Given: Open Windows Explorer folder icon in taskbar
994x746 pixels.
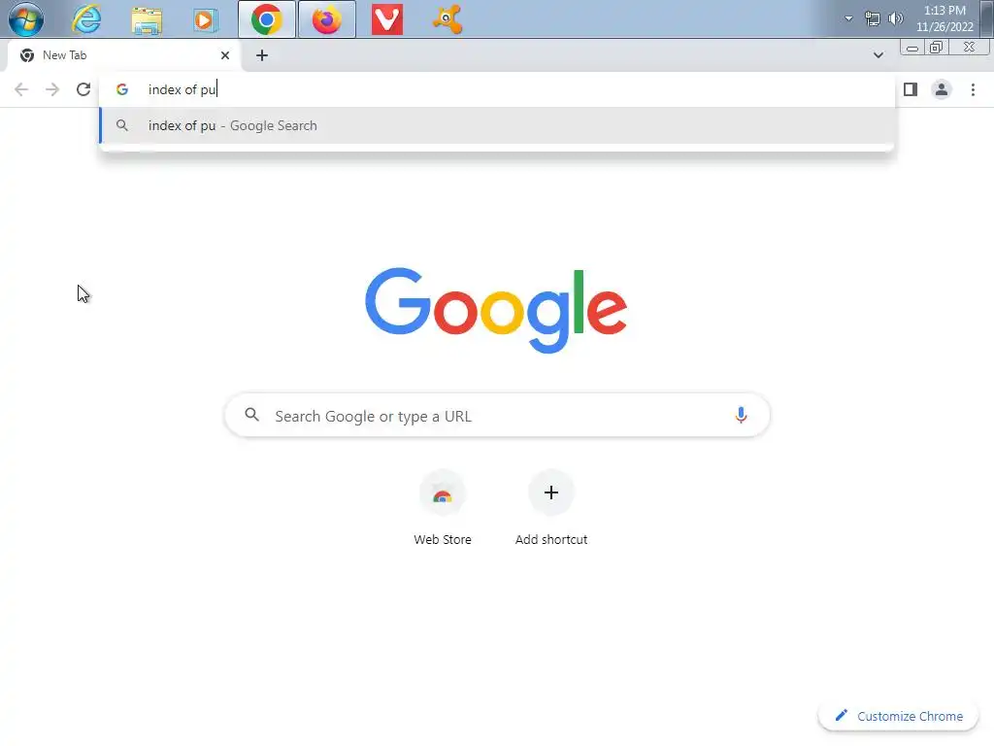Looking at the screenshot, I should pyautogui.click(x=147, y=19).
